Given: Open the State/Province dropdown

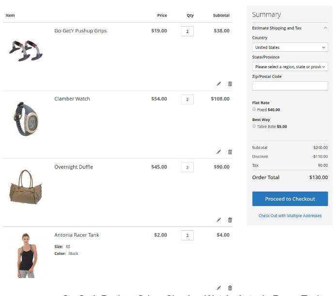Looking at the screenshot, I should point(290,67).
